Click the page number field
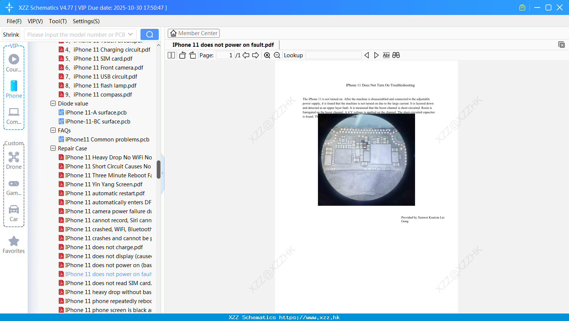 tap(225, 55)
